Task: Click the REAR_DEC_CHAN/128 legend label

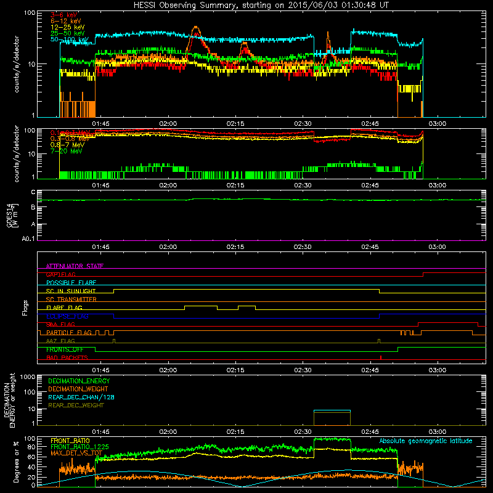Action: (81, 397)
